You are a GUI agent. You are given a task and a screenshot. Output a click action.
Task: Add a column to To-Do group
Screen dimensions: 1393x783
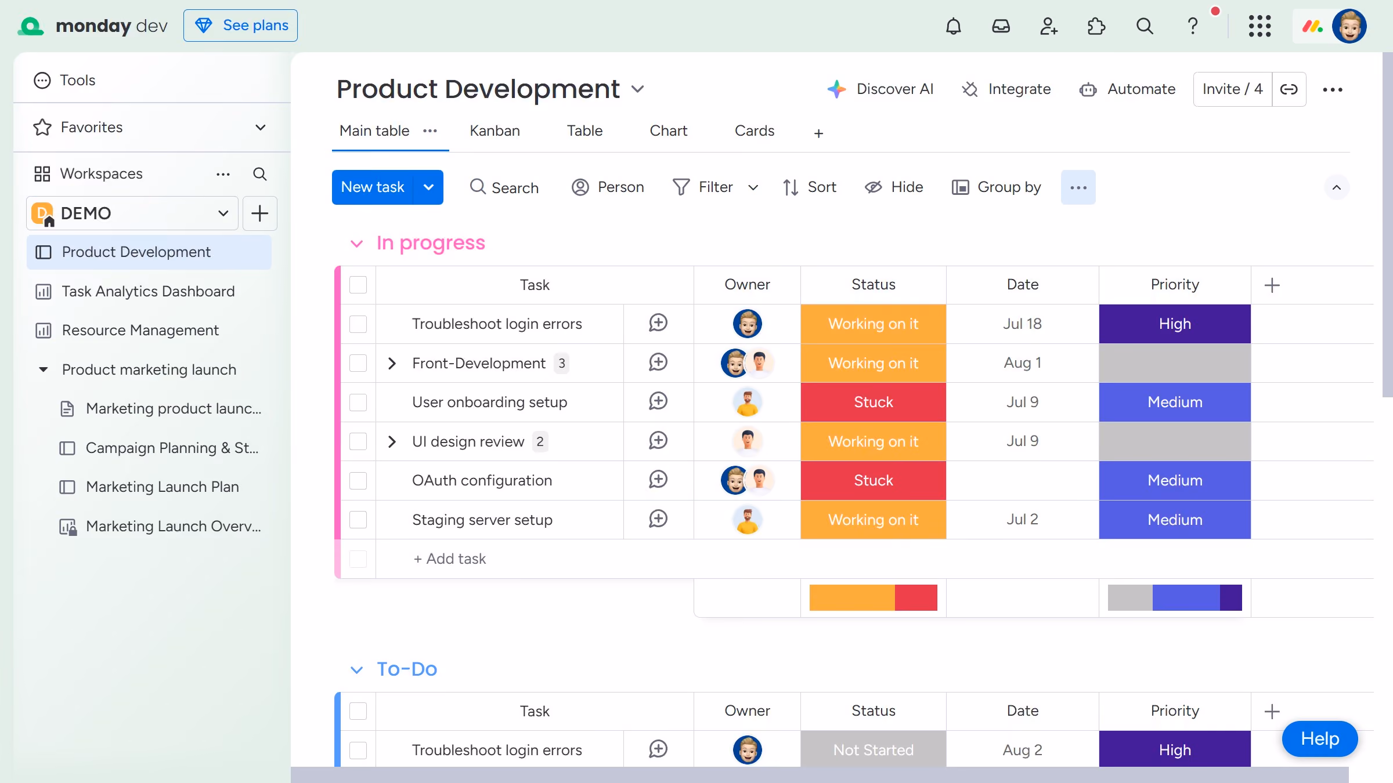[x=1272, y=711]
